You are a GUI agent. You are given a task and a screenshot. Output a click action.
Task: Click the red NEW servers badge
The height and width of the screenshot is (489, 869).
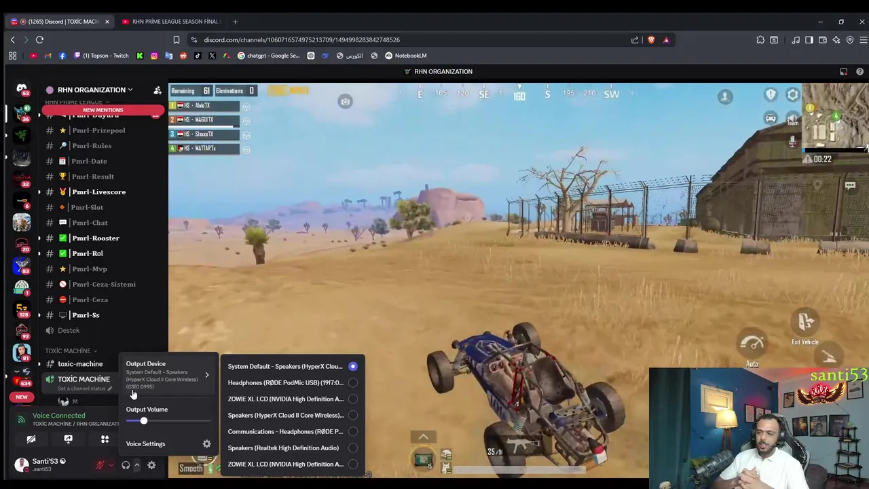(x=22, y=397)
